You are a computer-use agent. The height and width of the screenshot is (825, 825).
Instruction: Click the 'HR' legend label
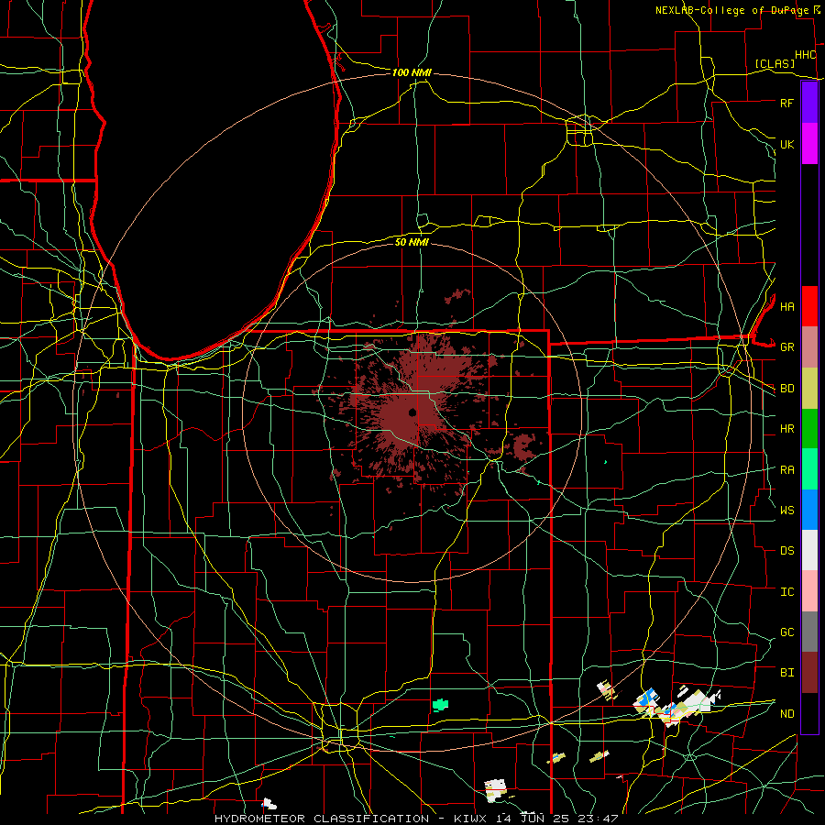click(x=786, y=429)
